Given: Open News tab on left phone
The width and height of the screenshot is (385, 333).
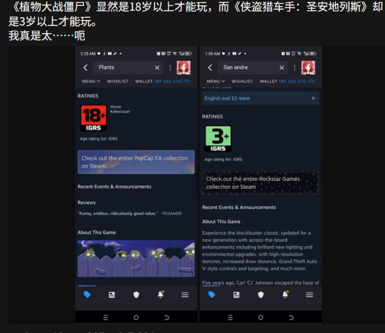Looking at the screenshot, I should [x=112, y=295].
